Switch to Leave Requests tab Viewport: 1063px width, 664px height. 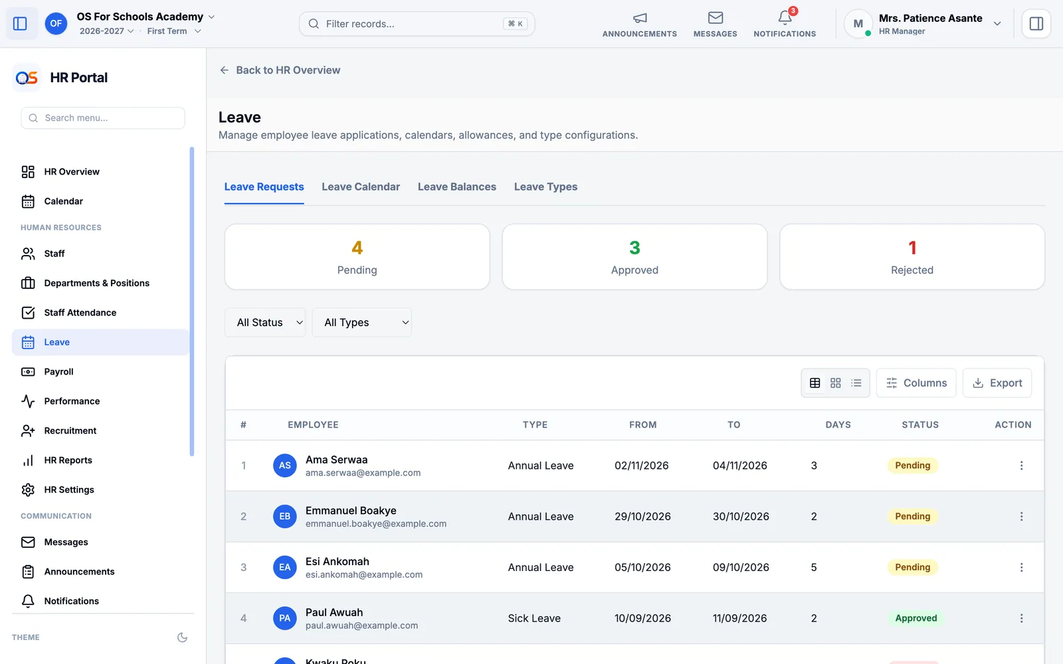264,187
